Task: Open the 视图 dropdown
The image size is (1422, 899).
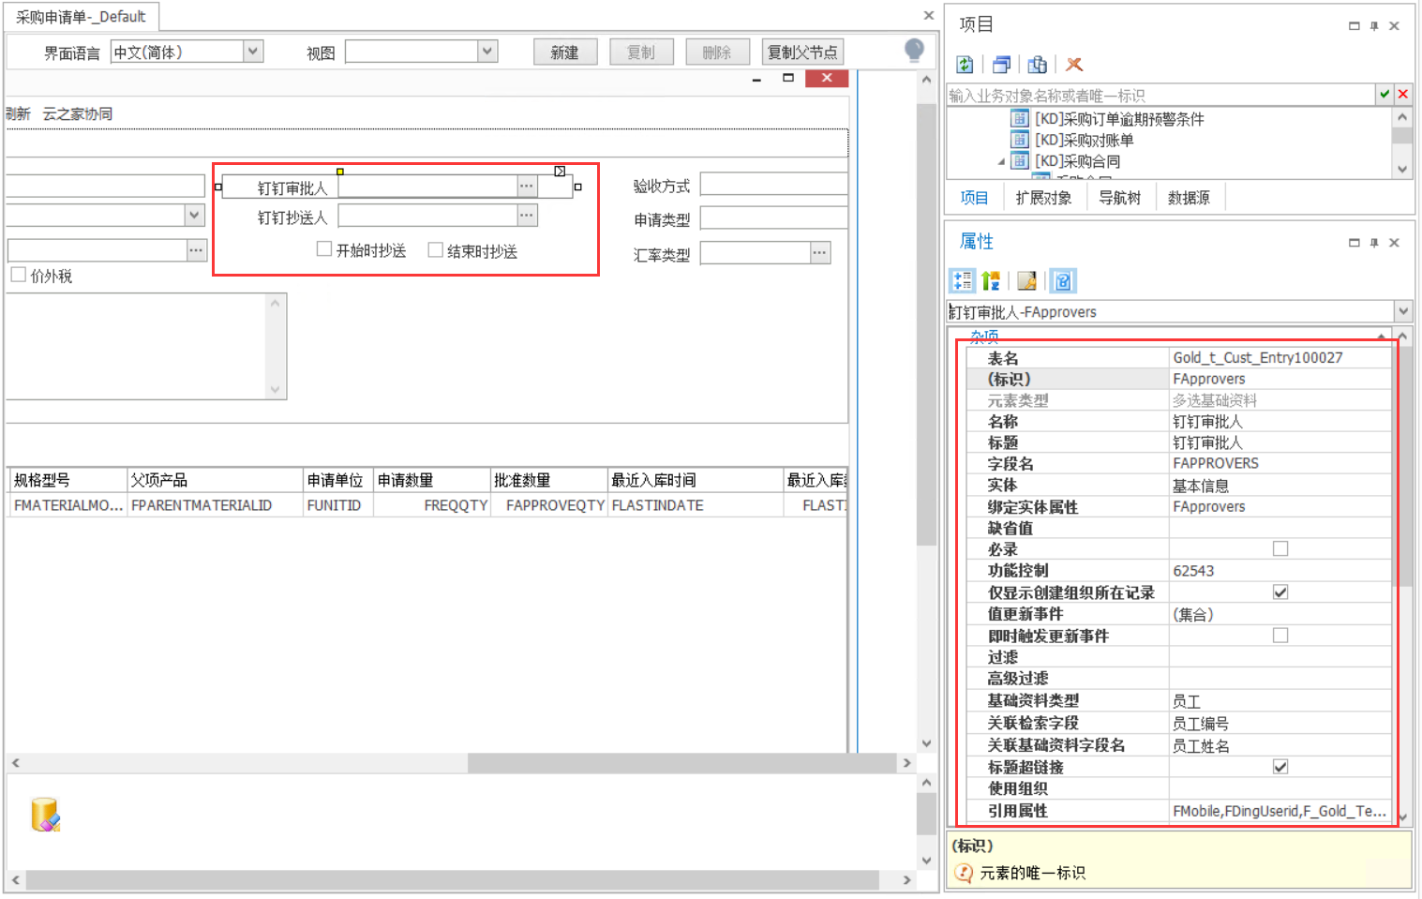Action: point(486,52)
